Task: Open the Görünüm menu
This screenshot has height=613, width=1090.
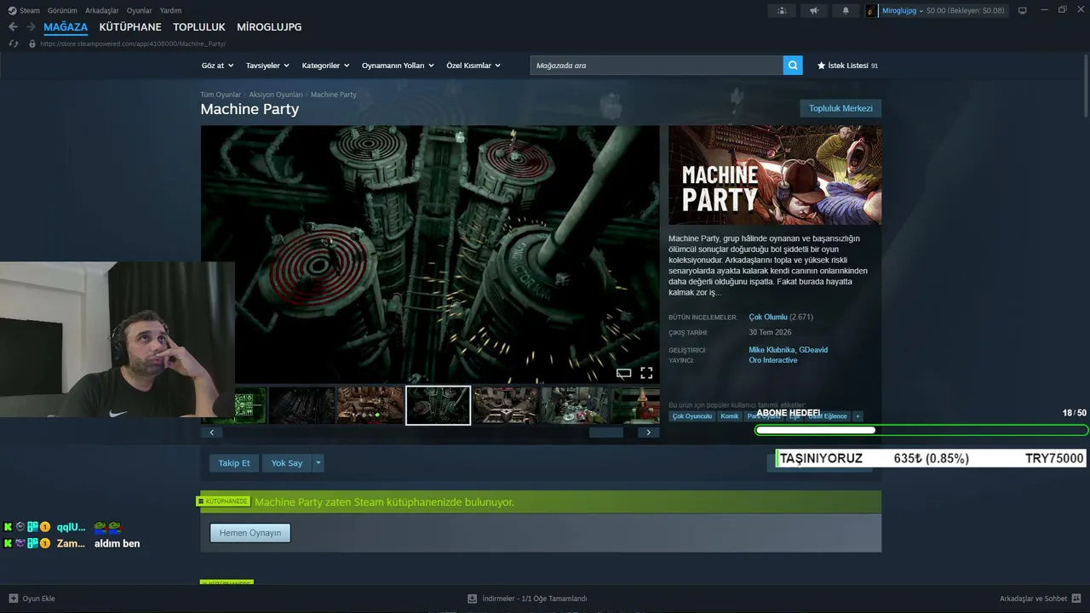Action: click(62, 10)
